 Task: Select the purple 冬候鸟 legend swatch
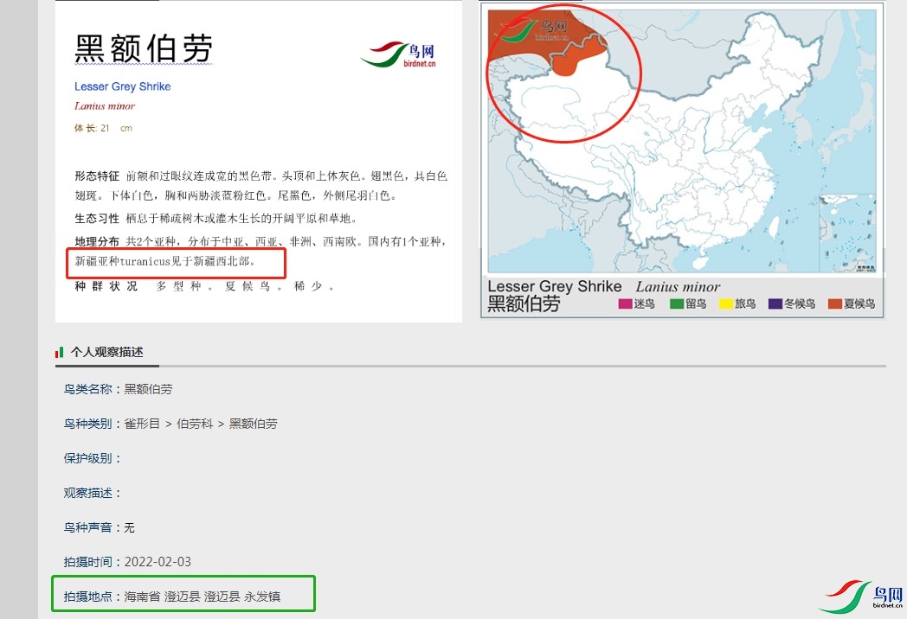tap(775, 303)
